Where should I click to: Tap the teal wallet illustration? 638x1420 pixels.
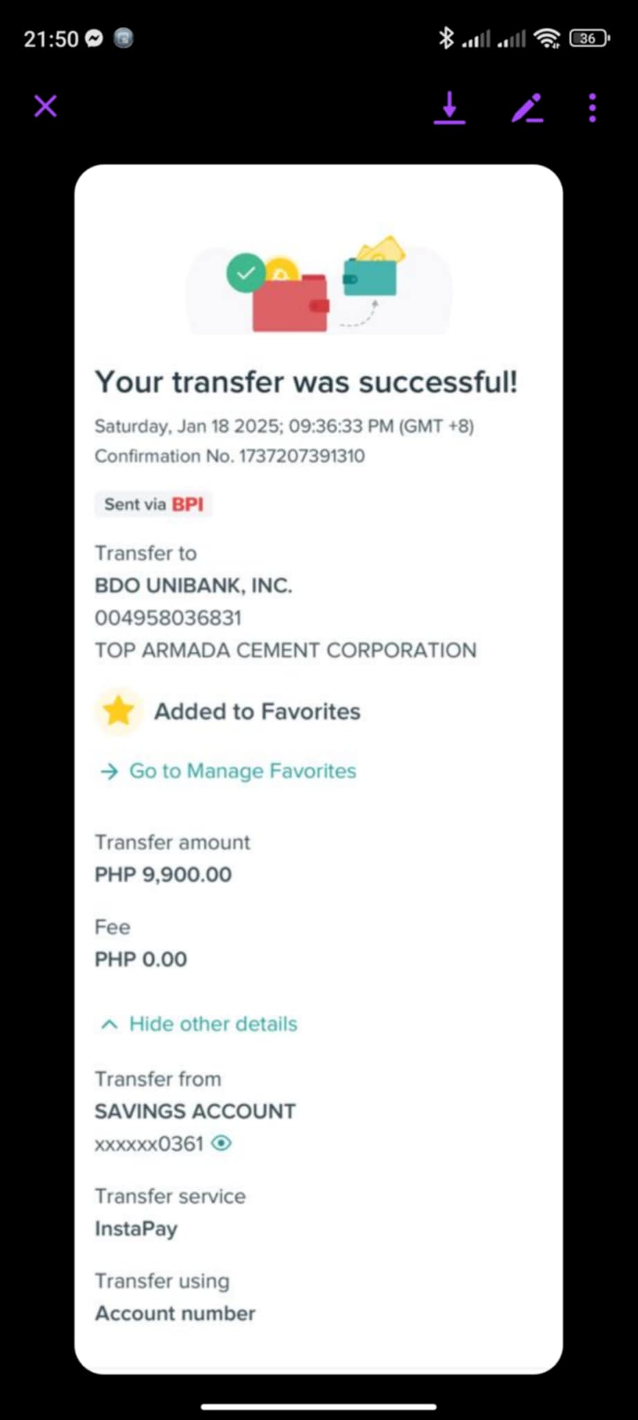click(370, 276)
